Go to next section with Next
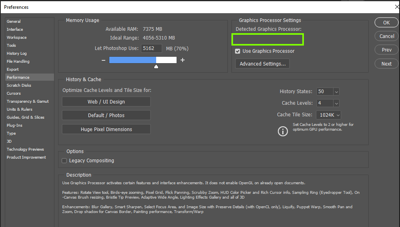Screen dimensions: 400x227 tap(386, 64)
